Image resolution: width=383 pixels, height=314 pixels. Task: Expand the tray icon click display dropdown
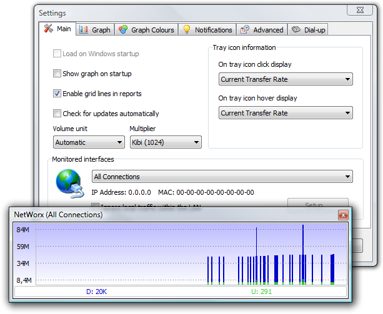[286, 79]
